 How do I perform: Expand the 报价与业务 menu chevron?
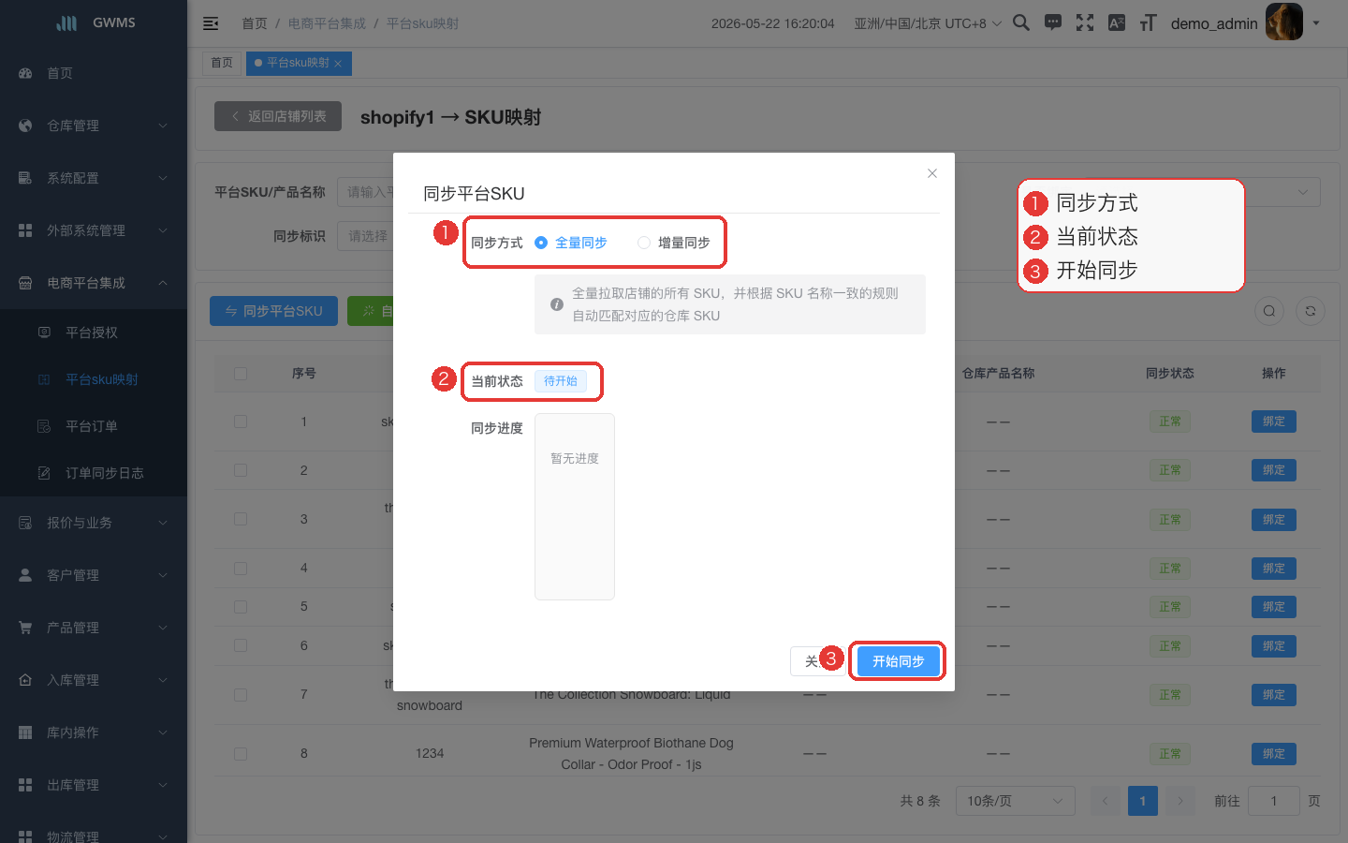[x=163, y=523]
